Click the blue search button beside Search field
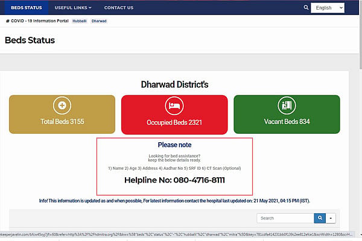The height and width of the screenshot is (241, 362). 320,218
